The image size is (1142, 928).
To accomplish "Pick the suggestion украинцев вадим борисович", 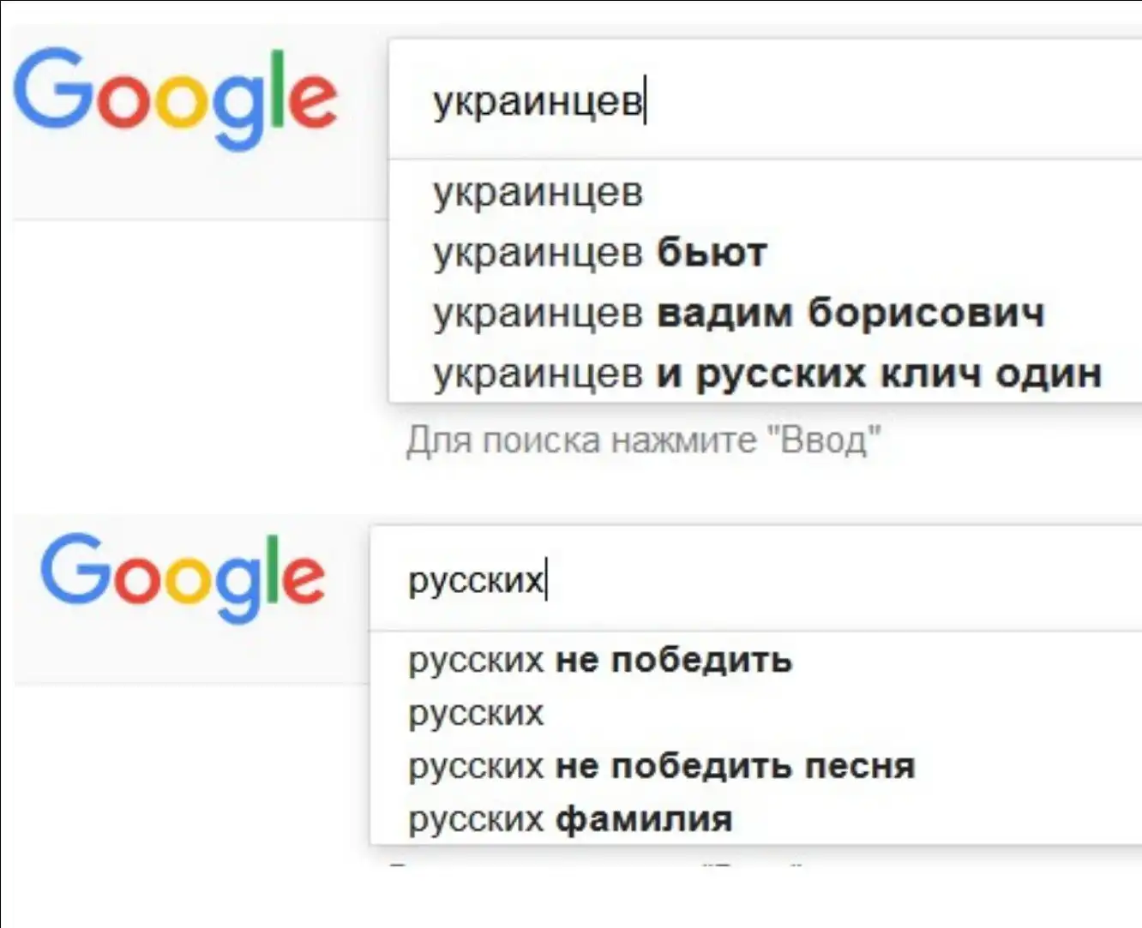I will [738, 313].
